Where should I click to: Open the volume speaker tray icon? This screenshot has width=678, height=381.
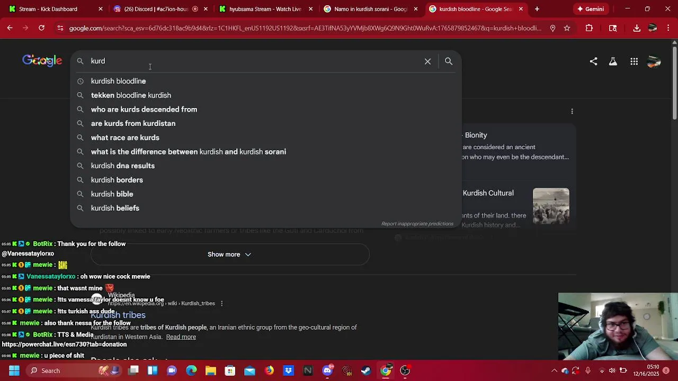[612, 370]
